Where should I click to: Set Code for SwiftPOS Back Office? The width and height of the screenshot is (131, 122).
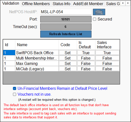click(68, 53)
